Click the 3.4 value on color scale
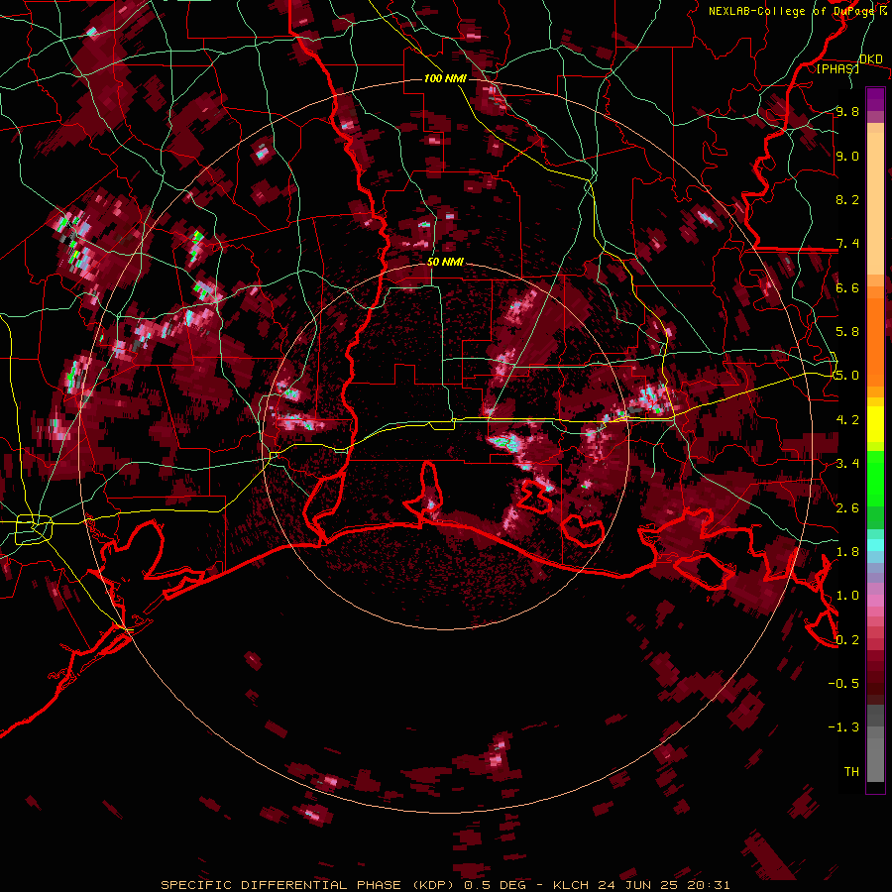 tap(847, 464)
